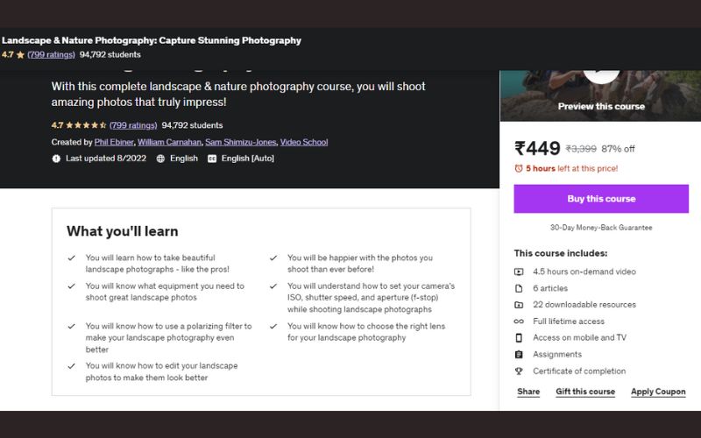Click checkmark beside 'edit your landscape photos'
Screen dimensions: 701x438
pyautogui.click(x=72, y=366)
